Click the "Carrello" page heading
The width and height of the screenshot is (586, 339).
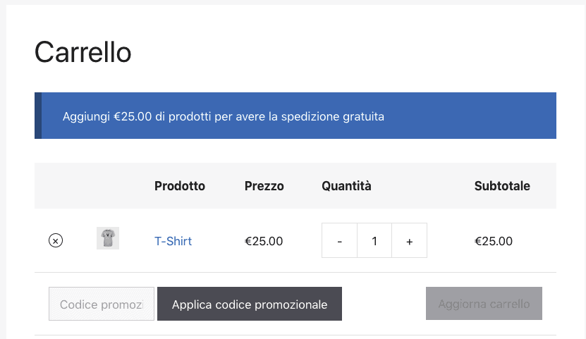[x=83, y=53]
